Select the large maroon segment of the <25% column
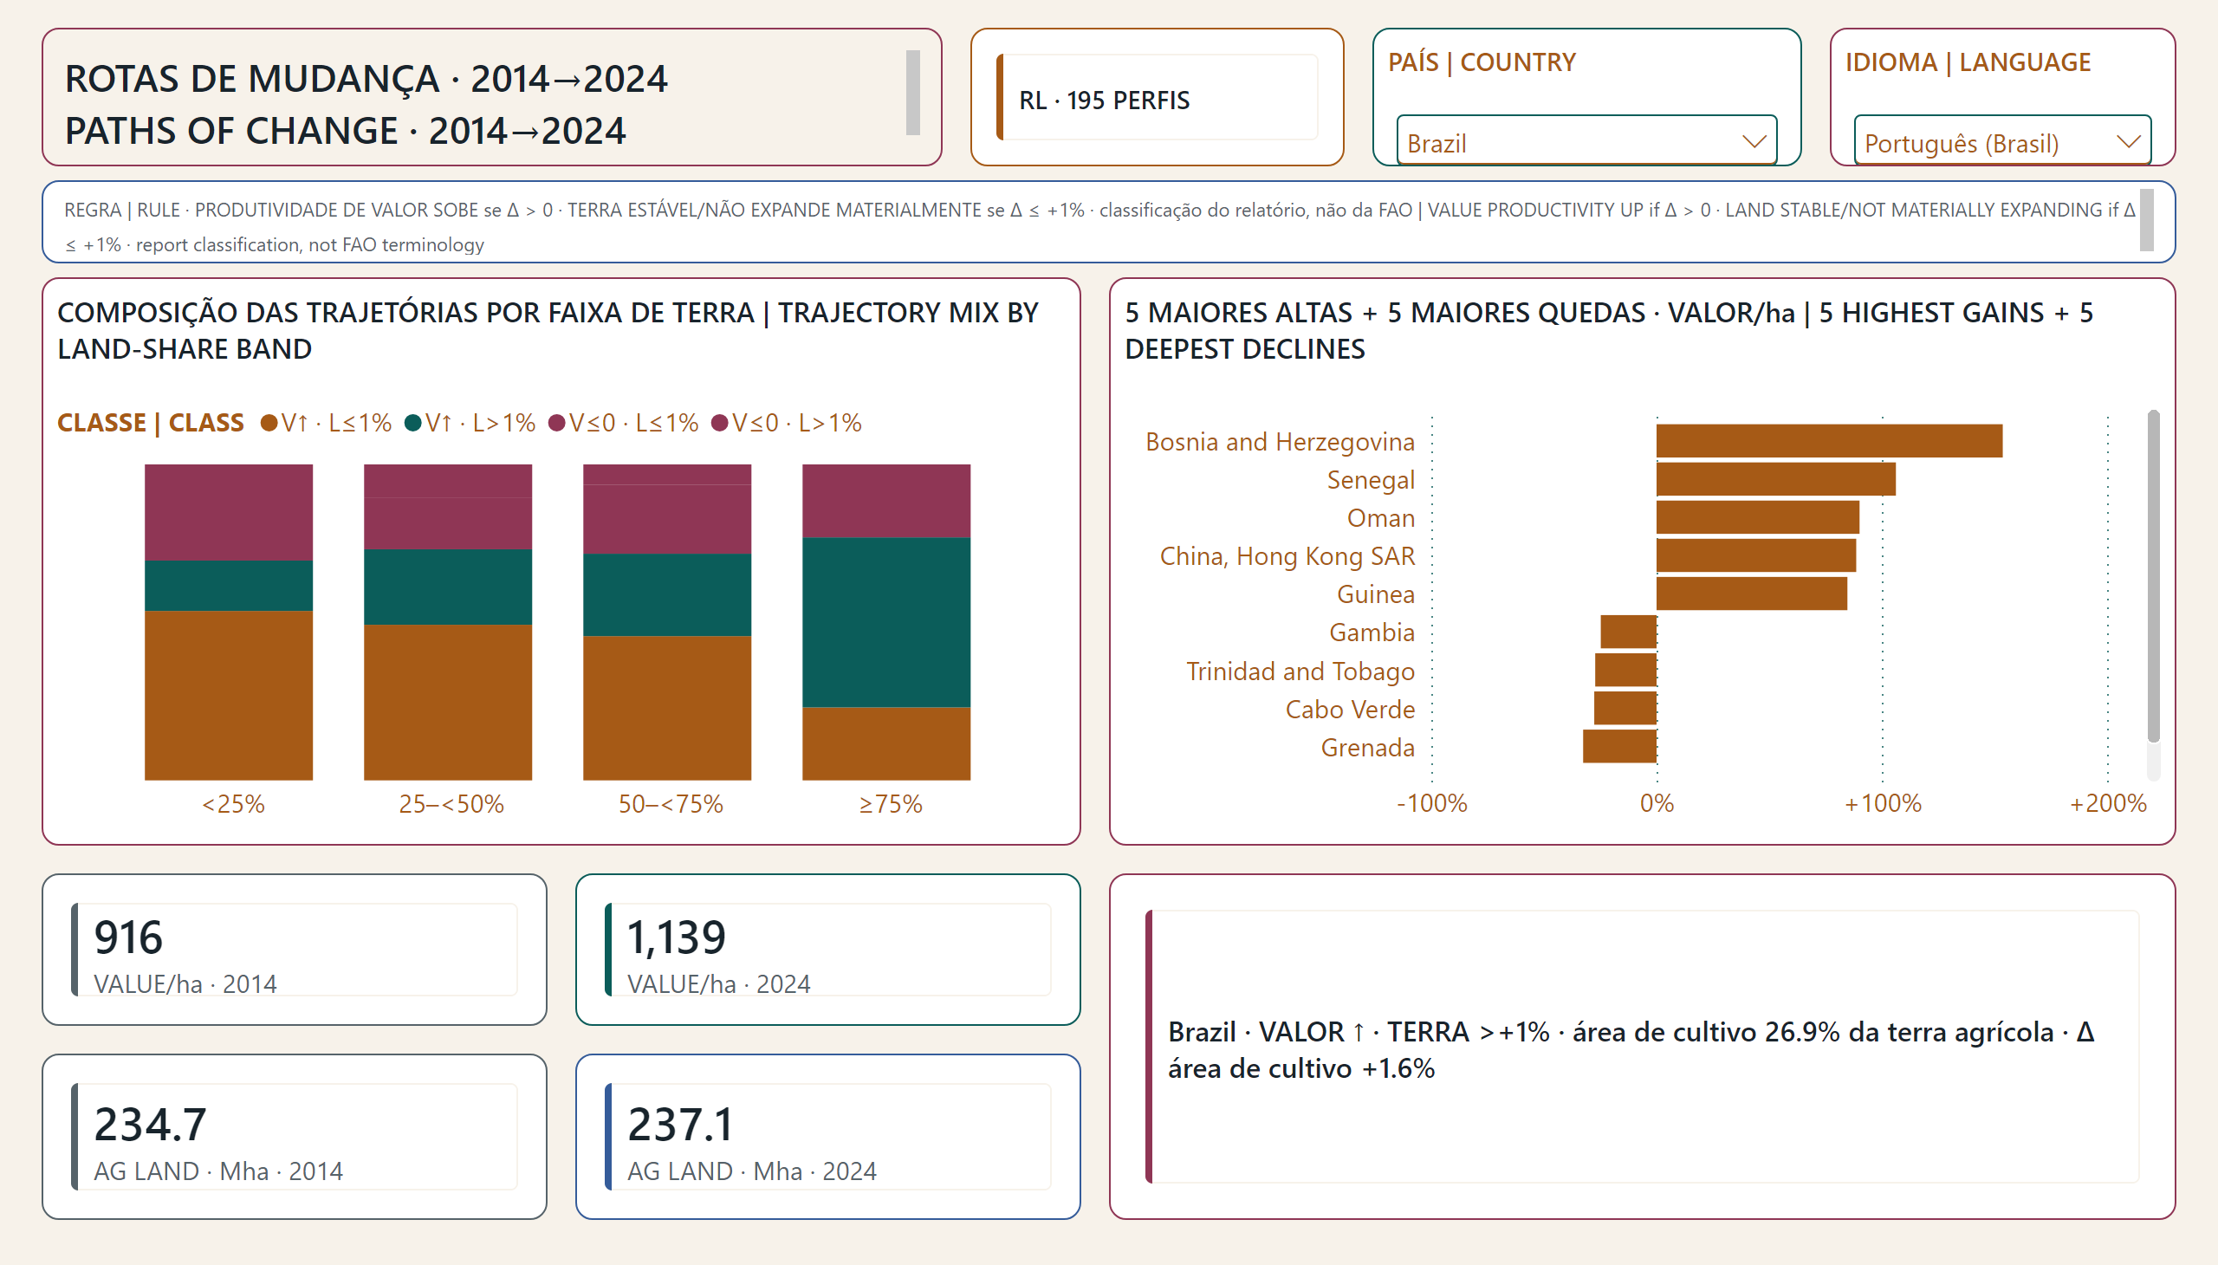 [x=229, y=513]
